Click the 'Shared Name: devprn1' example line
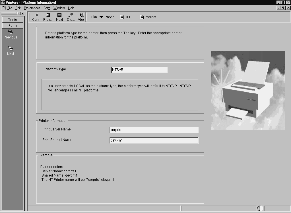The image size is (291, 213). [x=59, y=175]
